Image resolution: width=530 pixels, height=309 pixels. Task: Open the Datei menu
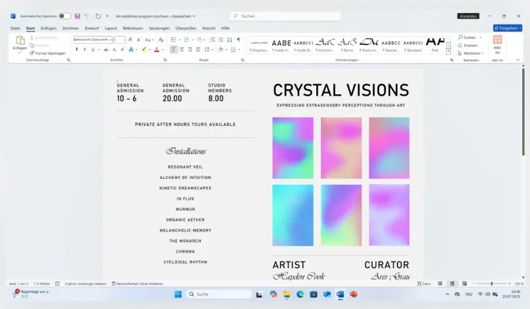point(15,28)
